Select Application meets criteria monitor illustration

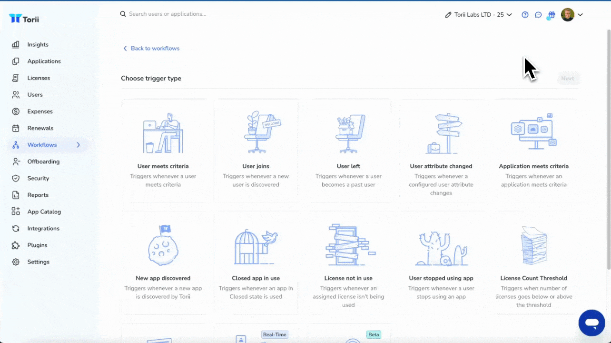(x=534, y=131)
